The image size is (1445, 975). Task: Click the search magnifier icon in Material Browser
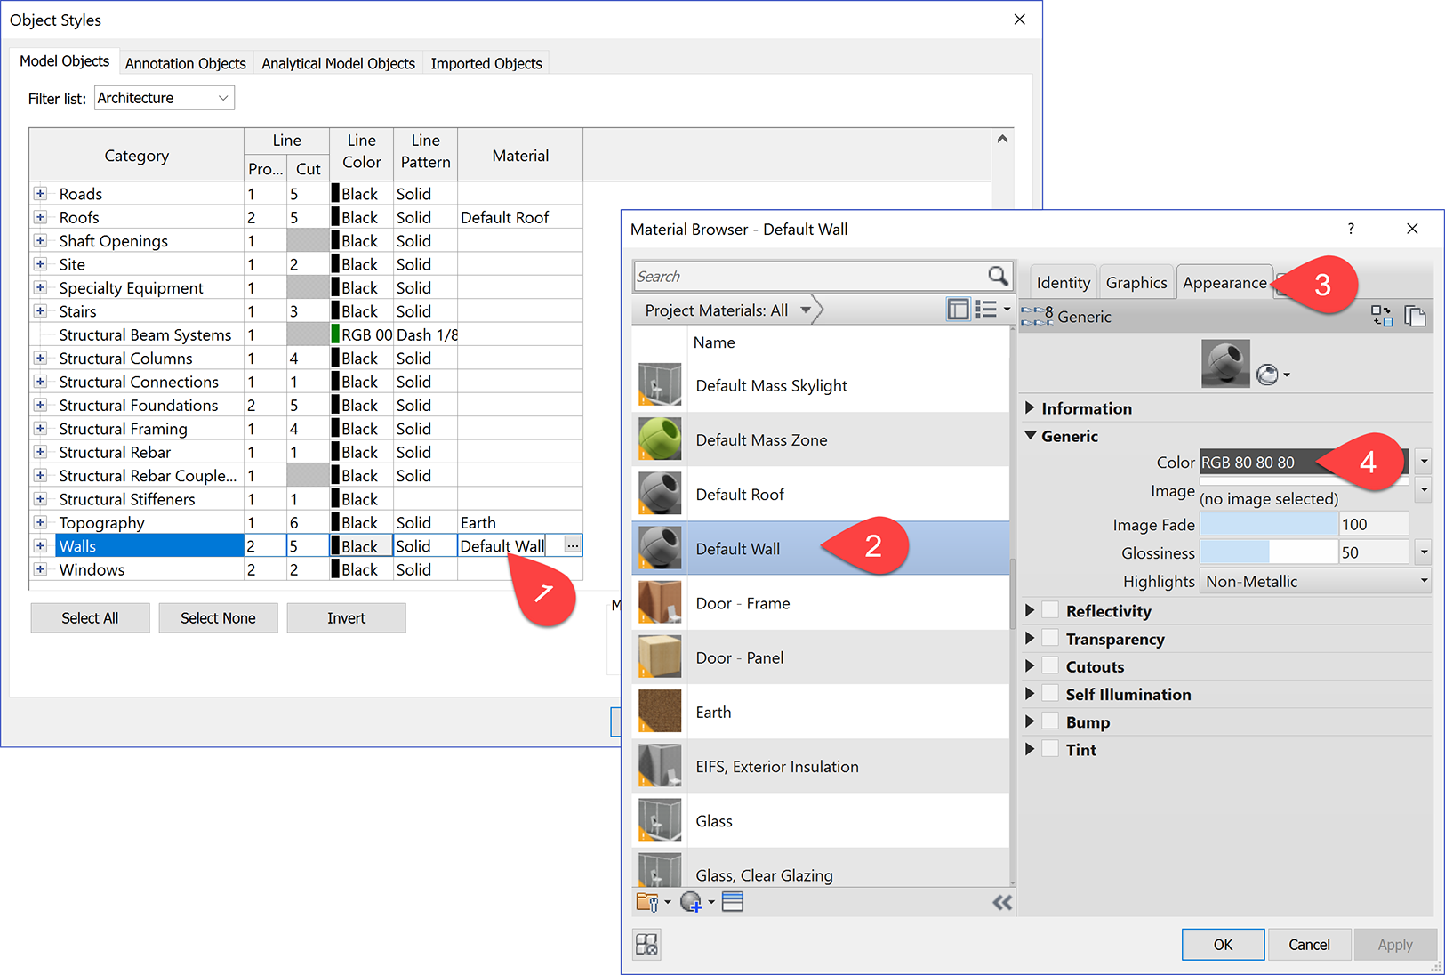coord(998,276)
